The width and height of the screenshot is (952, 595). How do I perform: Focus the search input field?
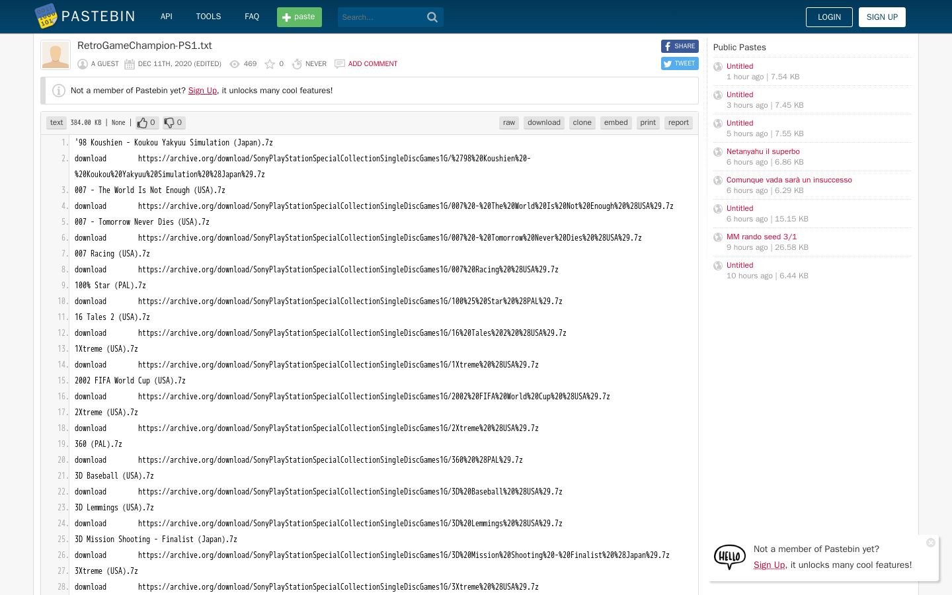point(381,17)
